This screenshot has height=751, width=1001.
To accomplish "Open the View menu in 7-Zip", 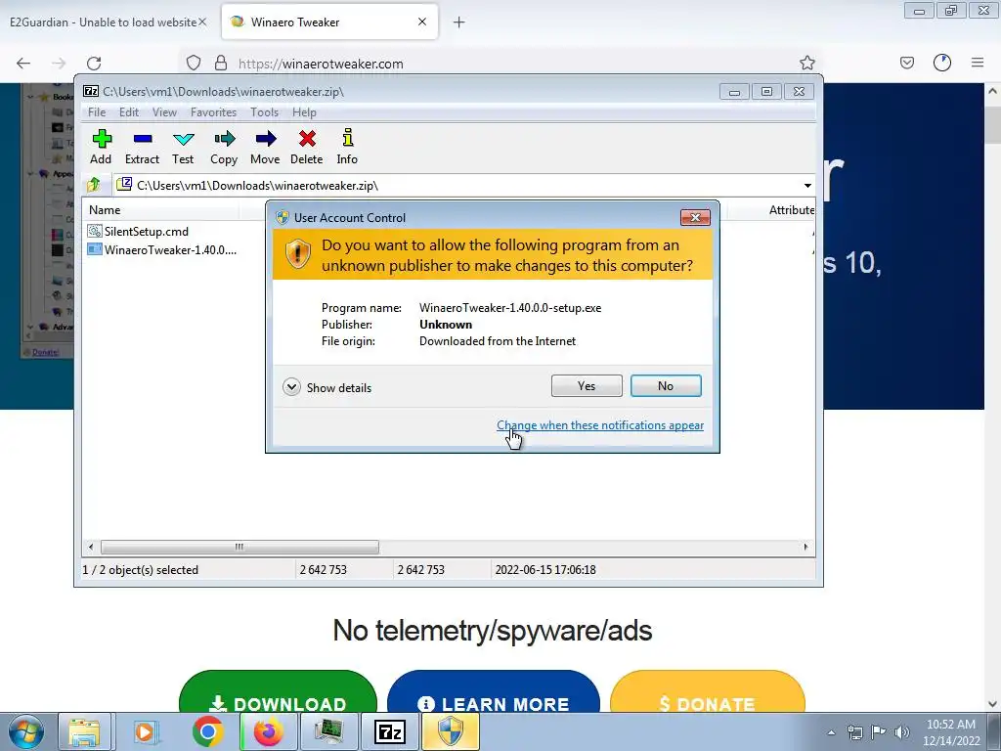I will point(164,112).
